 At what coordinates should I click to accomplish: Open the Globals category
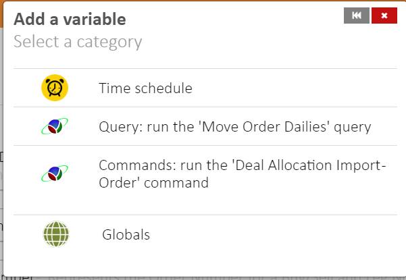point(126,235)
